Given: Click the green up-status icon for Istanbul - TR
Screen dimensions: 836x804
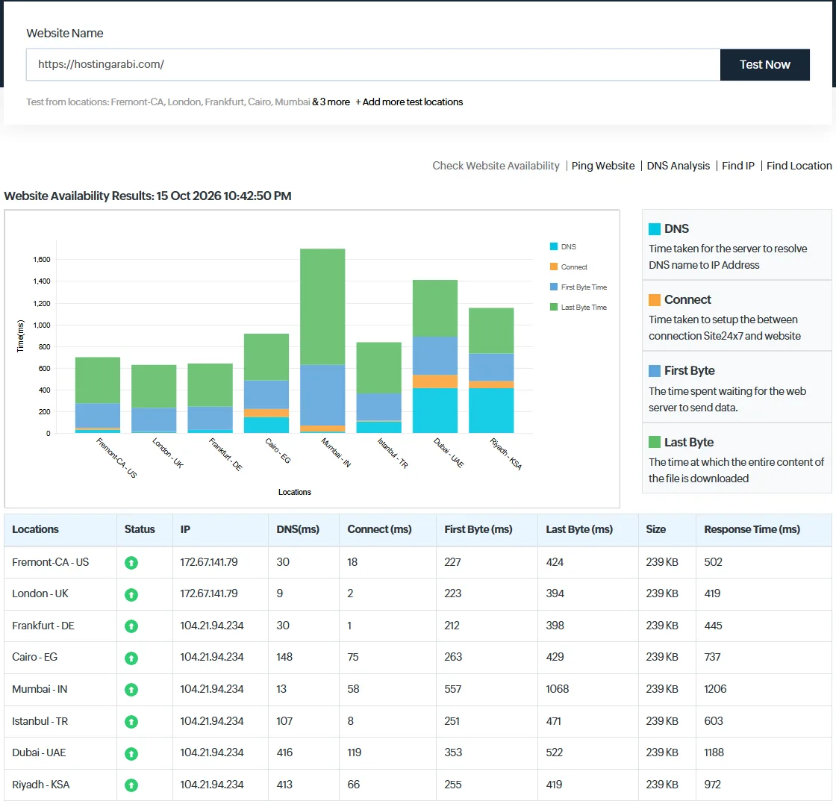Looking at the screenshot, I should point(131,721).
